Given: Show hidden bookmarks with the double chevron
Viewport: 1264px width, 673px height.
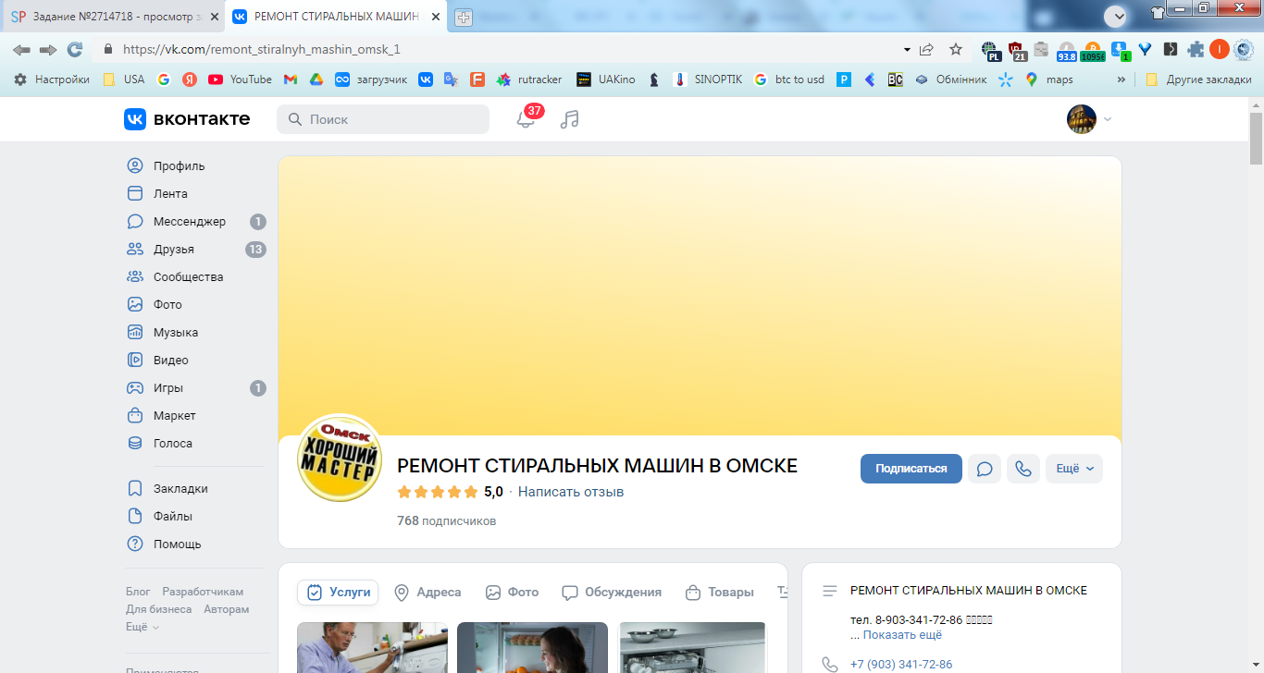Looking at the screenshot, I should (1121, 80).
